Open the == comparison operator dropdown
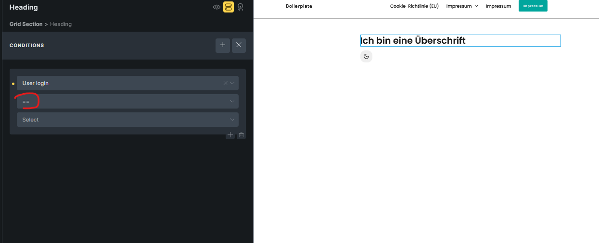 127,101
